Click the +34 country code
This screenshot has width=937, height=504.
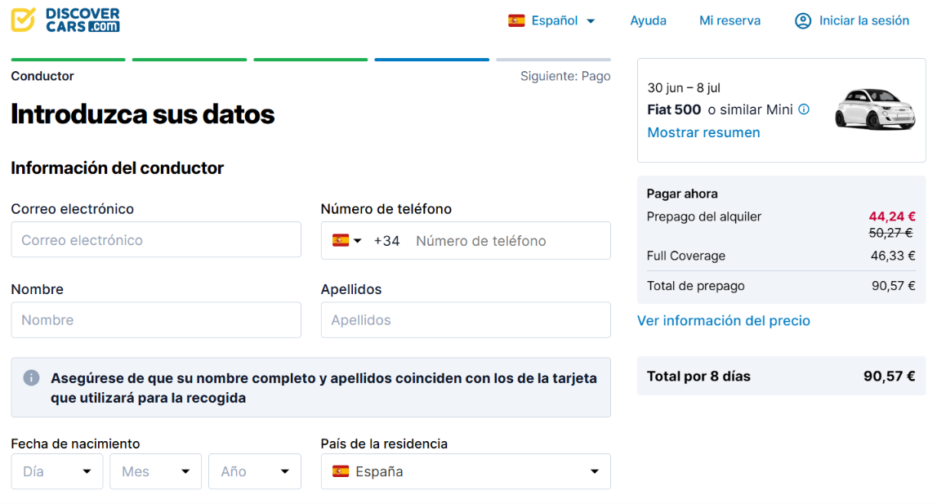[x=386, y=241]
